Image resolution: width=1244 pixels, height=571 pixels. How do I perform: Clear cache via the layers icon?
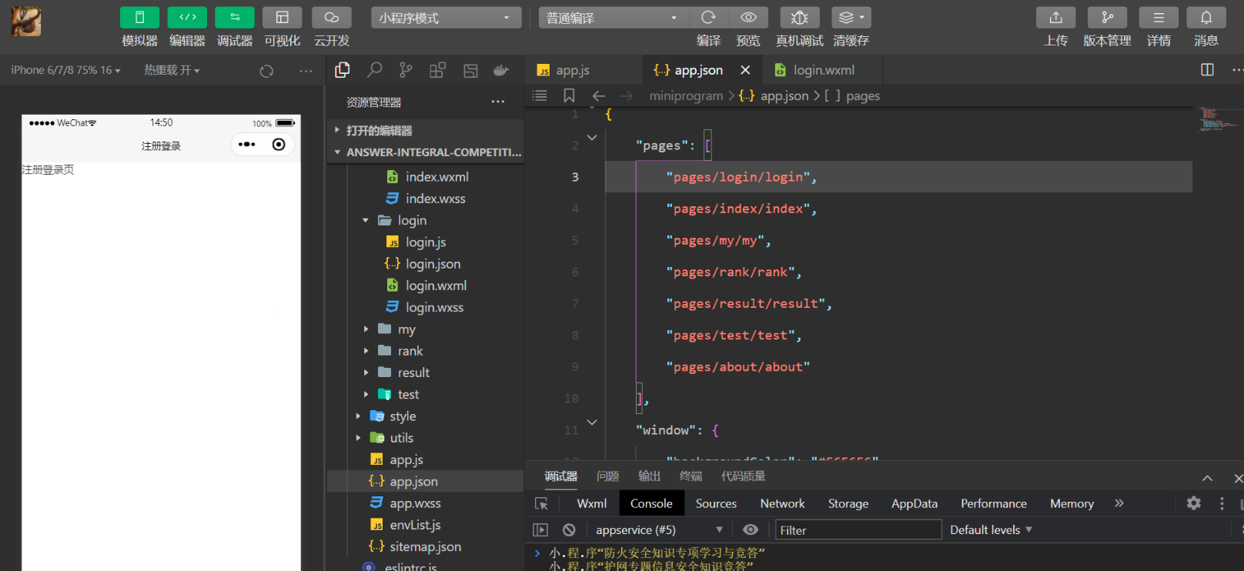pos(851,17)
